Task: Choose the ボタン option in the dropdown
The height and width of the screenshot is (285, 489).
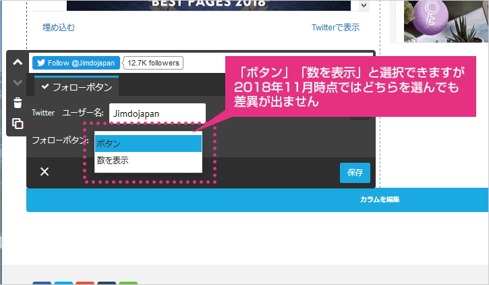Action: point(148,144)
